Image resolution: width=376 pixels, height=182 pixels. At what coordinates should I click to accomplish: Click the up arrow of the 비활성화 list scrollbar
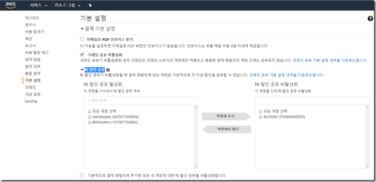[368, 108]
